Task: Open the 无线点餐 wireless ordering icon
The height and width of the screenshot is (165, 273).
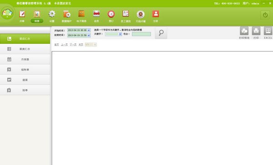Action: (141, 14)
